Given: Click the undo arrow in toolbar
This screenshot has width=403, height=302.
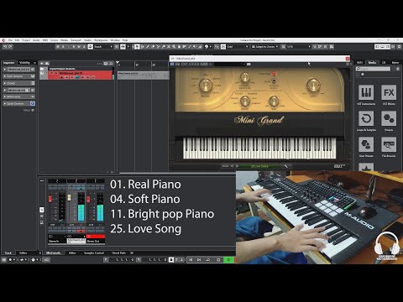Looking at the screenshot, I should click(5, 47).
